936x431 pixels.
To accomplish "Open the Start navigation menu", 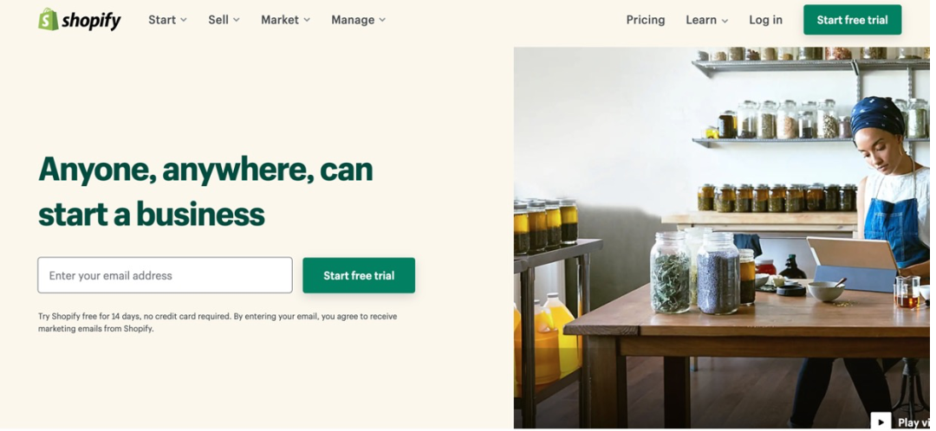I will [x=168, y=20].
